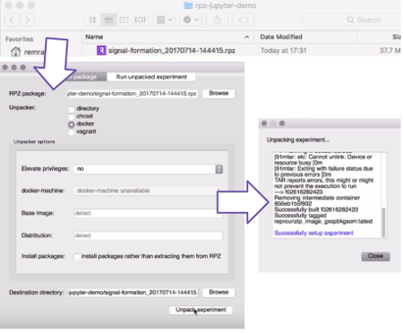Click 'Successfully built' log line
Viewport: 403px width, 333px height.
(x=316, y=209)
